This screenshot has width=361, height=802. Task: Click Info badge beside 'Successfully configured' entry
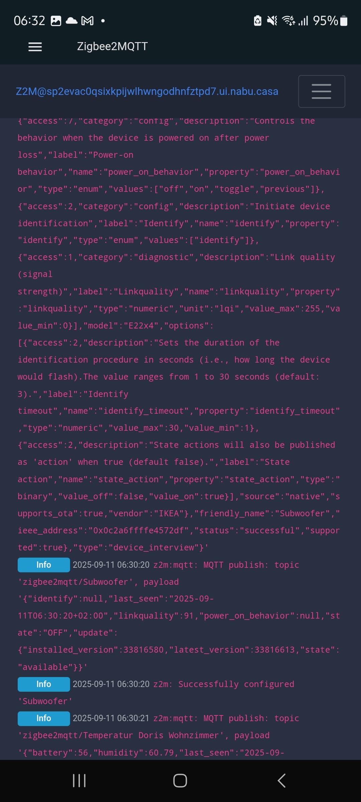click(x=44, y=684)
